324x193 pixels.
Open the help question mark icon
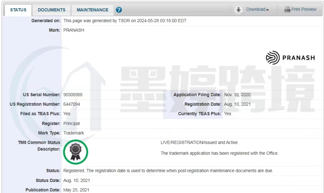[119, 10]
